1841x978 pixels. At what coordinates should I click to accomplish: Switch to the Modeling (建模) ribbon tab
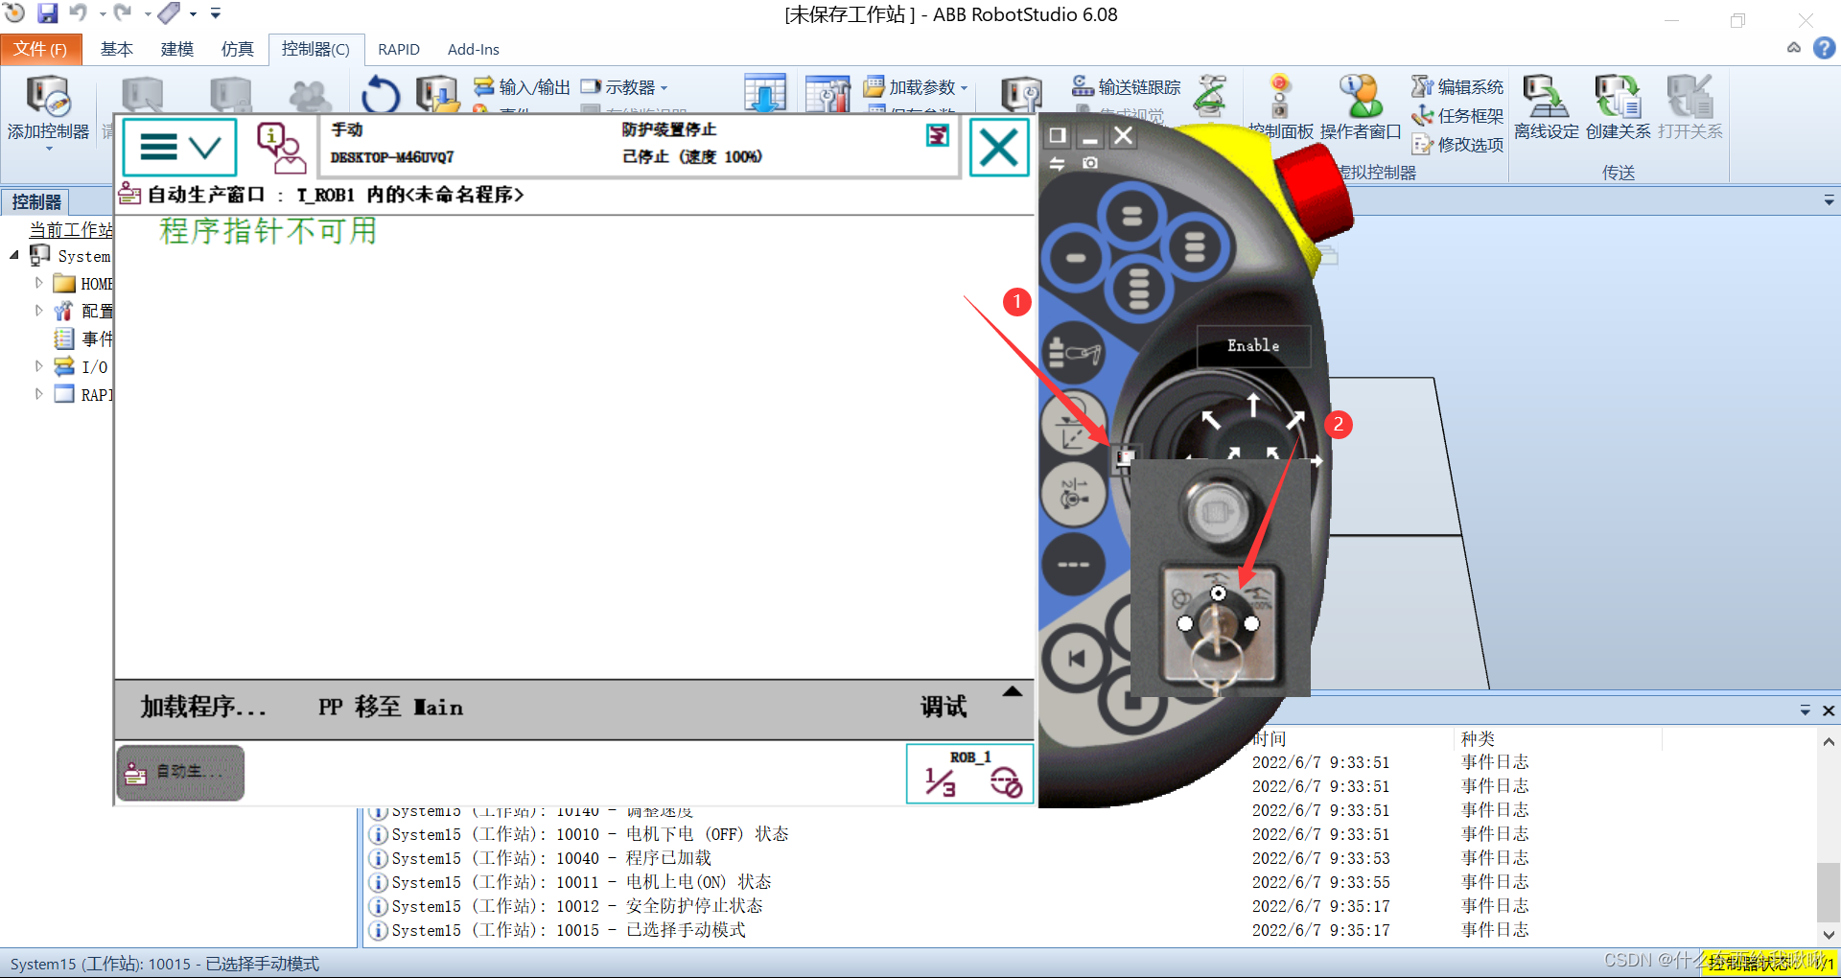click(x=177, y=49)
